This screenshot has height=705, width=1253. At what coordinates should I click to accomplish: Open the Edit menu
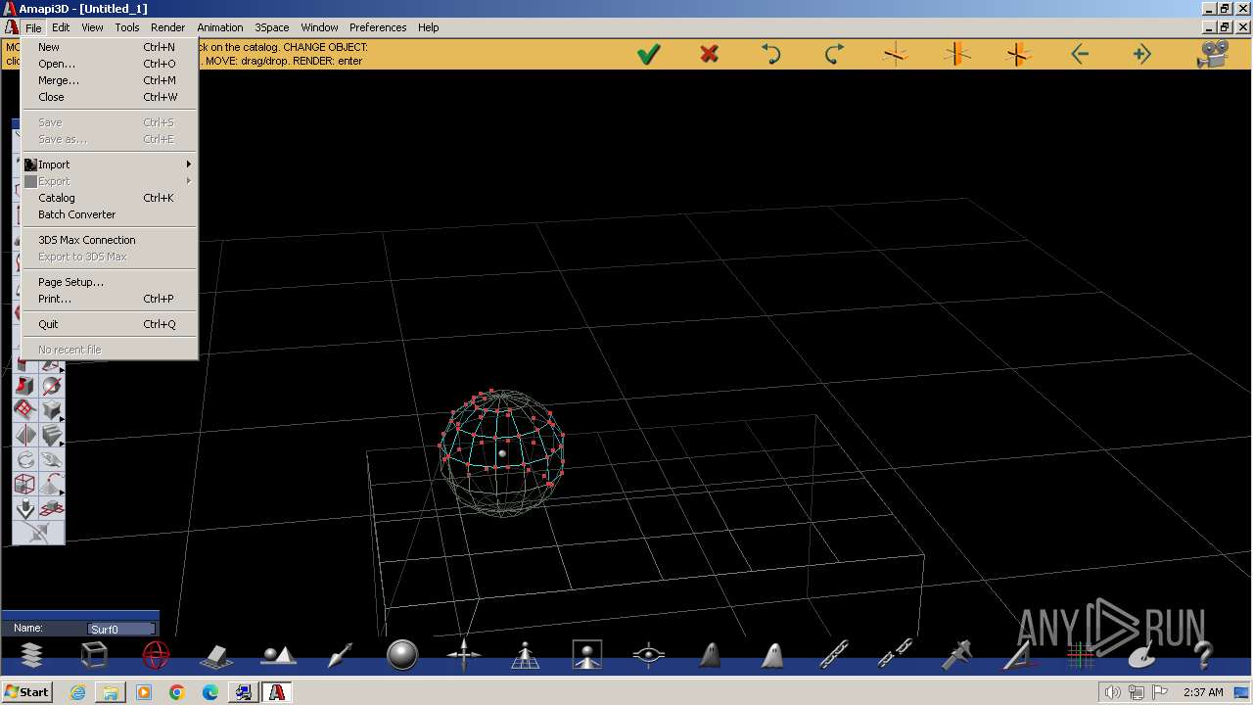61,27
